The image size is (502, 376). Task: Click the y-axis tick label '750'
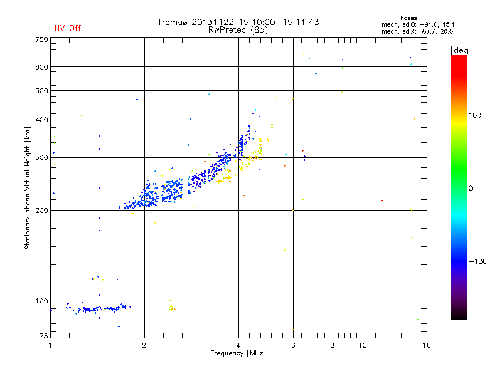tap(41, 39)
